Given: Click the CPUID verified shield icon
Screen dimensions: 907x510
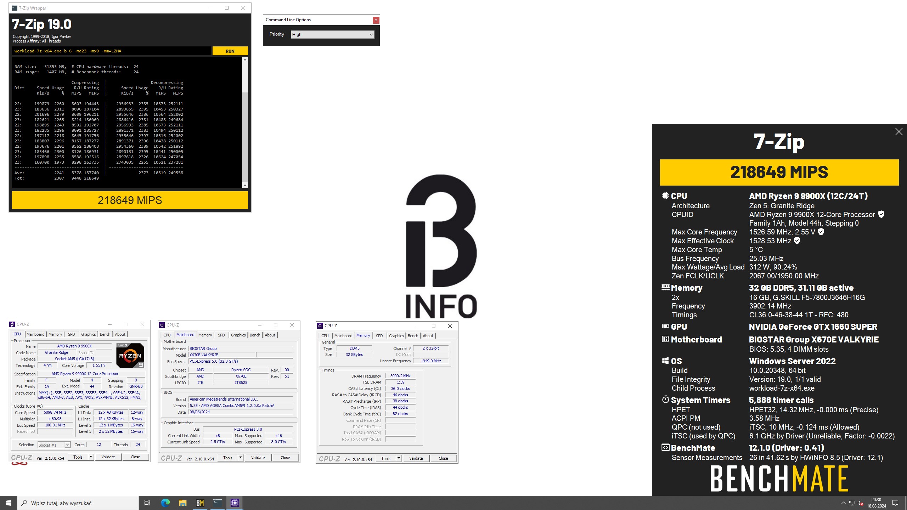Looking at the screenshot, I should (x=881, y=214).
